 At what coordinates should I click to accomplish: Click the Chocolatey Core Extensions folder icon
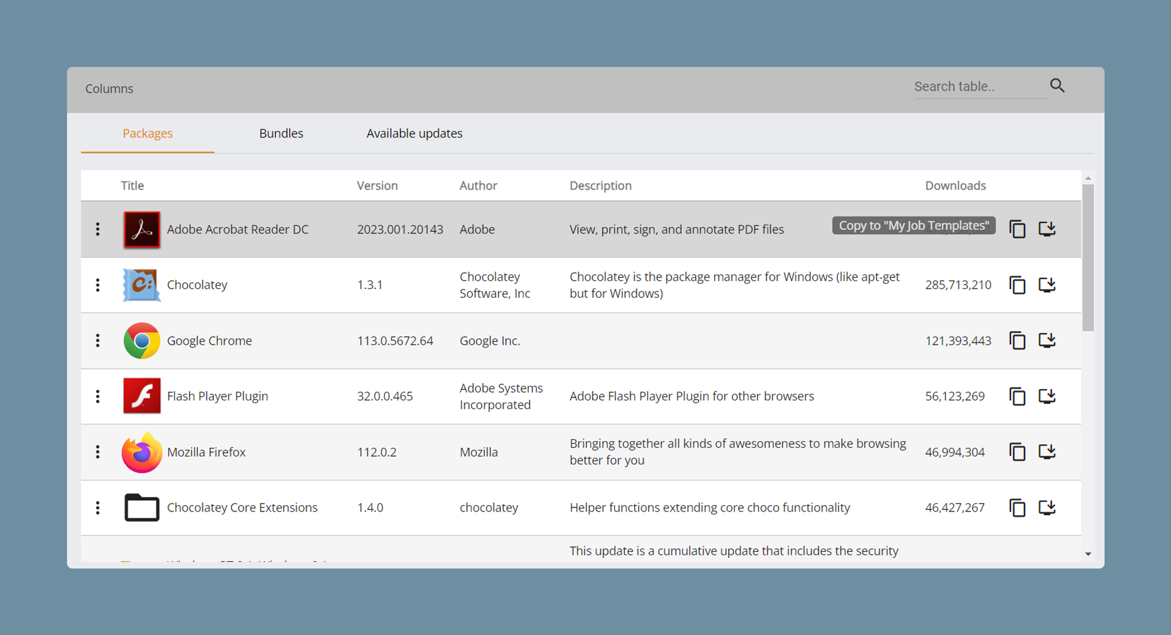tap(142, 507)
